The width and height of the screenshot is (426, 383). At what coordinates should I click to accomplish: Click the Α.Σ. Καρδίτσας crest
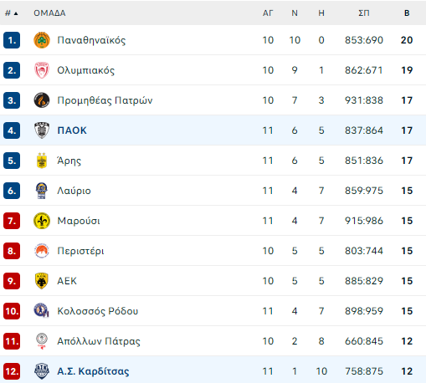click(42, 371)
